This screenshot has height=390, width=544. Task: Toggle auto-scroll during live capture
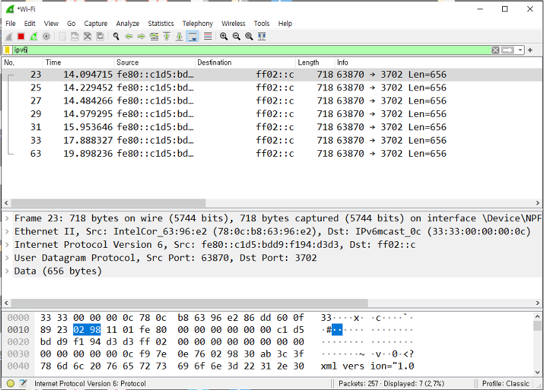193,37
